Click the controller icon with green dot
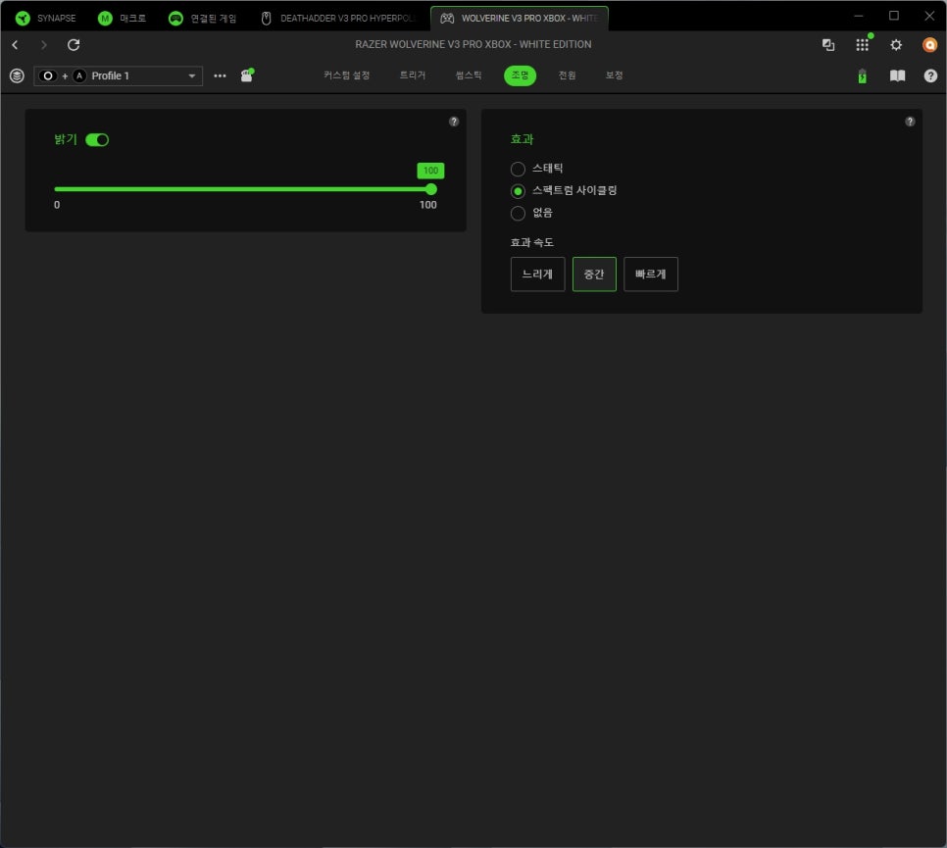The height and width of the screenshot is (848, 947). [x=247, y=75]
